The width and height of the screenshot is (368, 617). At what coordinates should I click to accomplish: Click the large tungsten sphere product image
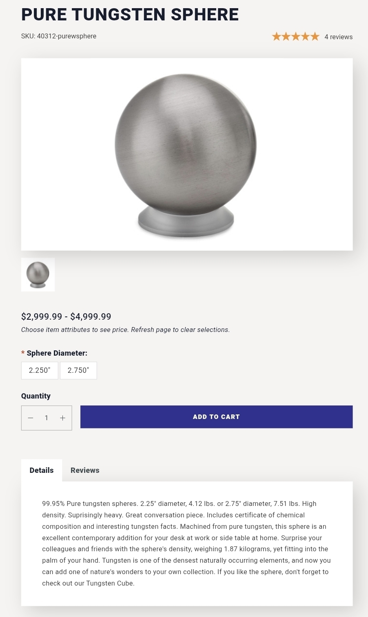tap(186, 154)
